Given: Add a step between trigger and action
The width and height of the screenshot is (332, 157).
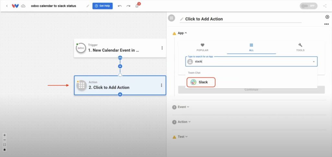Looking at the screenshot, I should point(120,66).
